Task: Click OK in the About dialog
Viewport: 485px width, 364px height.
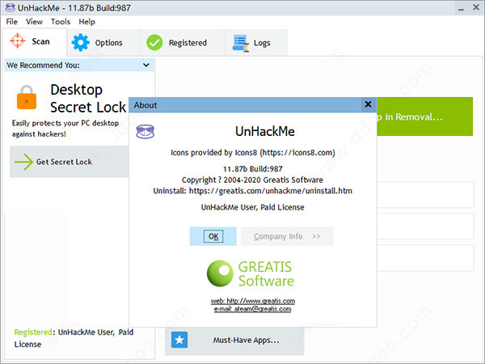Action: 213,236
